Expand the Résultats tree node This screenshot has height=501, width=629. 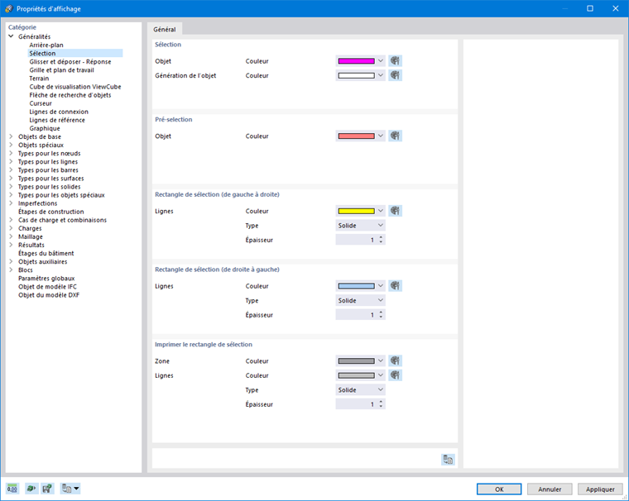pyautogui.click(x=11, y=245)
